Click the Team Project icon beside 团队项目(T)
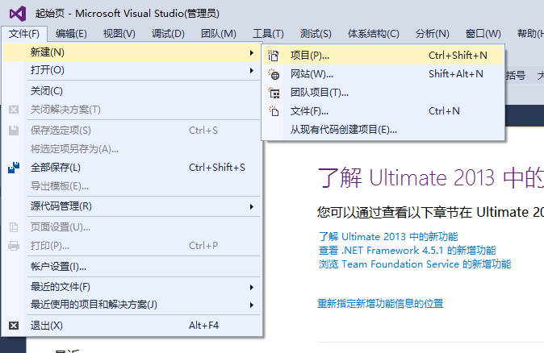 tap(274, 93)
